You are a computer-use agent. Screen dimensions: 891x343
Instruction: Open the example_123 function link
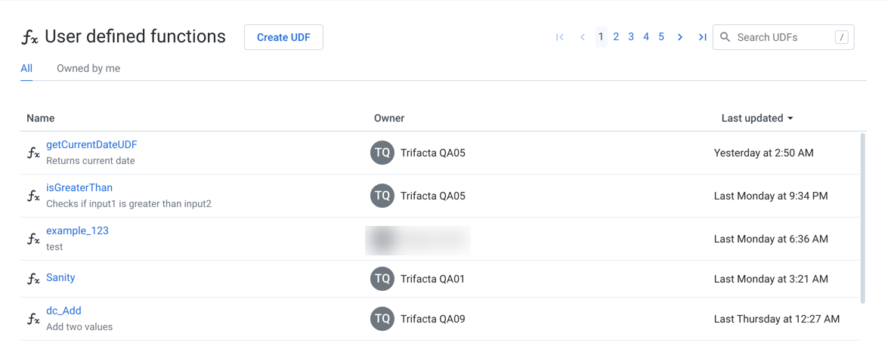click(77, 230)
